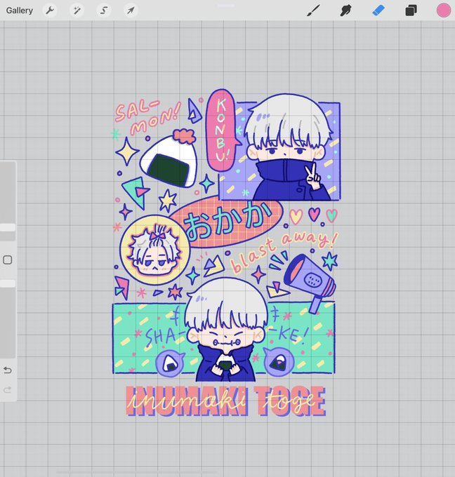Select the Smudge tool
The image size is (455, 477).
pos(345,11)
